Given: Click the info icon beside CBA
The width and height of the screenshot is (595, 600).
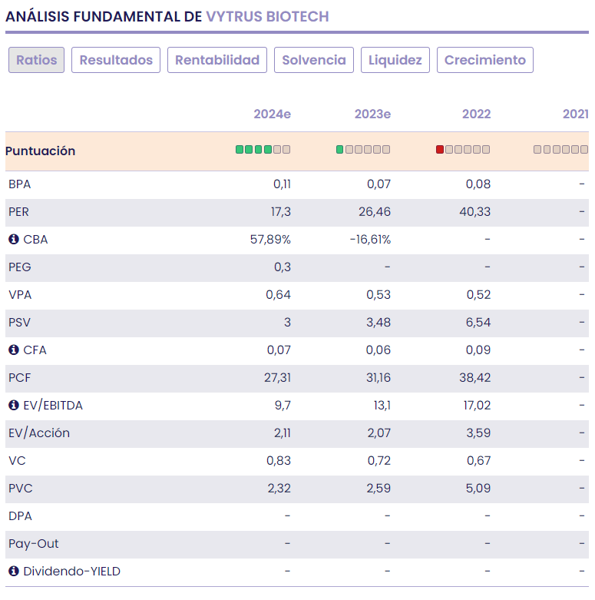Looking at the screenshot, I should pyautogui.click(x=13, y=240).
